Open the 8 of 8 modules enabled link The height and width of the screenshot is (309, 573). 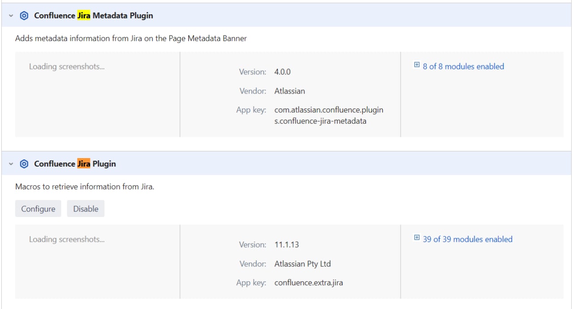(x=463, y=66)
